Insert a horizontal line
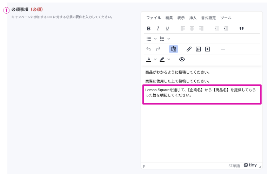Viewport: 268px width, 174px height. tap(223, 49)
